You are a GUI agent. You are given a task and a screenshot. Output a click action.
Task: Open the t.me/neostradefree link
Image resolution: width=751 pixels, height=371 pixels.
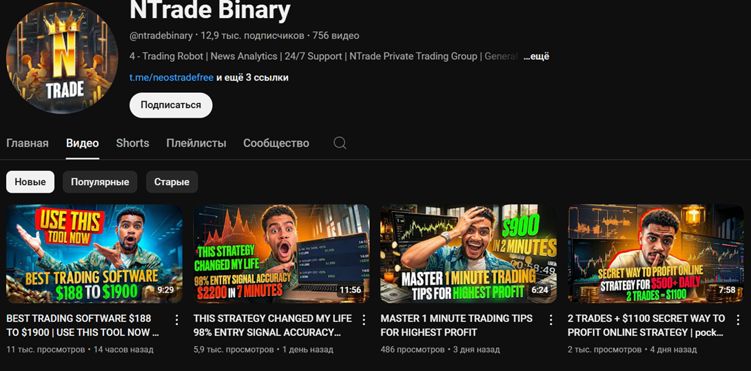click(171, 78)
